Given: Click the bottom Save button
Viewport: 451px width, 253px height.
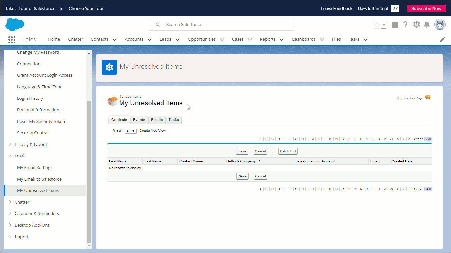Looking at the screenshot, I should pyautogui.click(x=243, y=176).
